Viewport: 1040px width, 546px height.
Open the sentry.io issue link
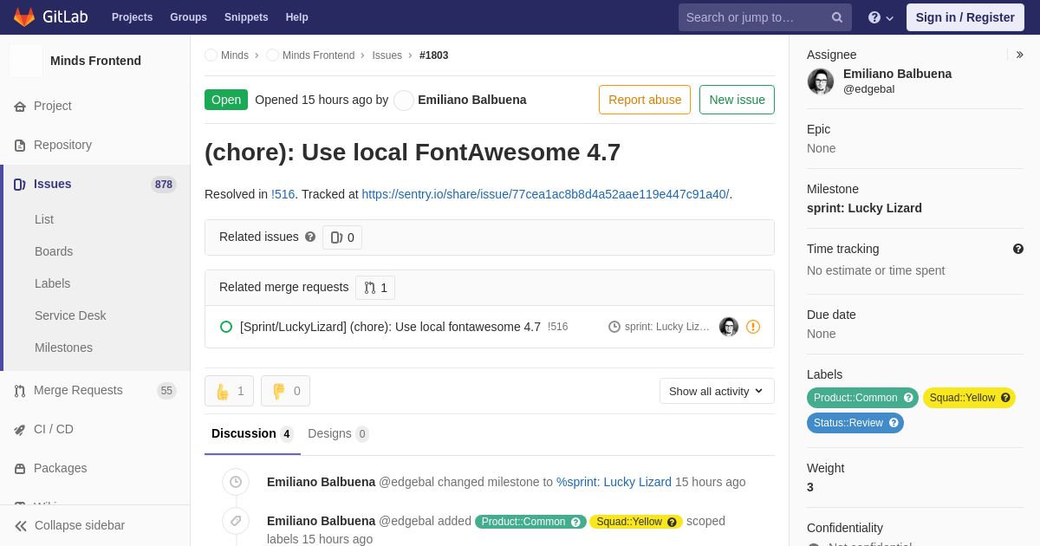[x=545, y=194]
